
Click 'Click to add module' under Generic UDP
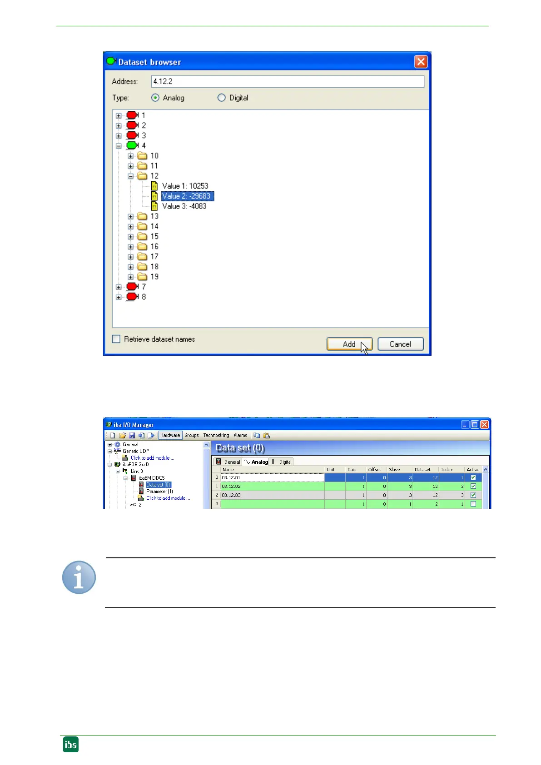pos(152,458)
